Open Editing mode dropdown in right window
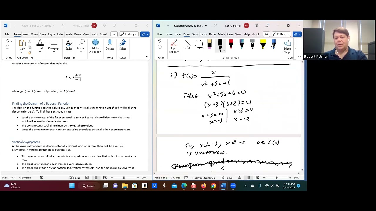The image size is (376, 211). (281, 34)
